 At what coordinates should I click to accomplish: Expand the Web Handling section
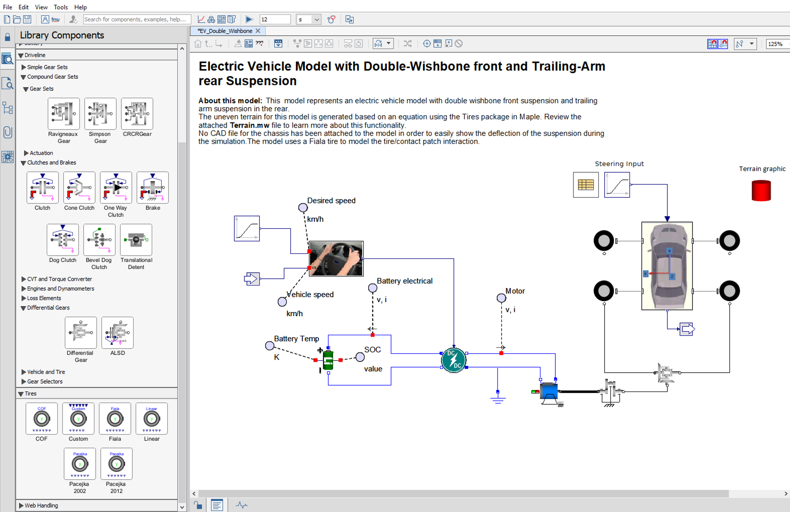(x=21, y=505)
